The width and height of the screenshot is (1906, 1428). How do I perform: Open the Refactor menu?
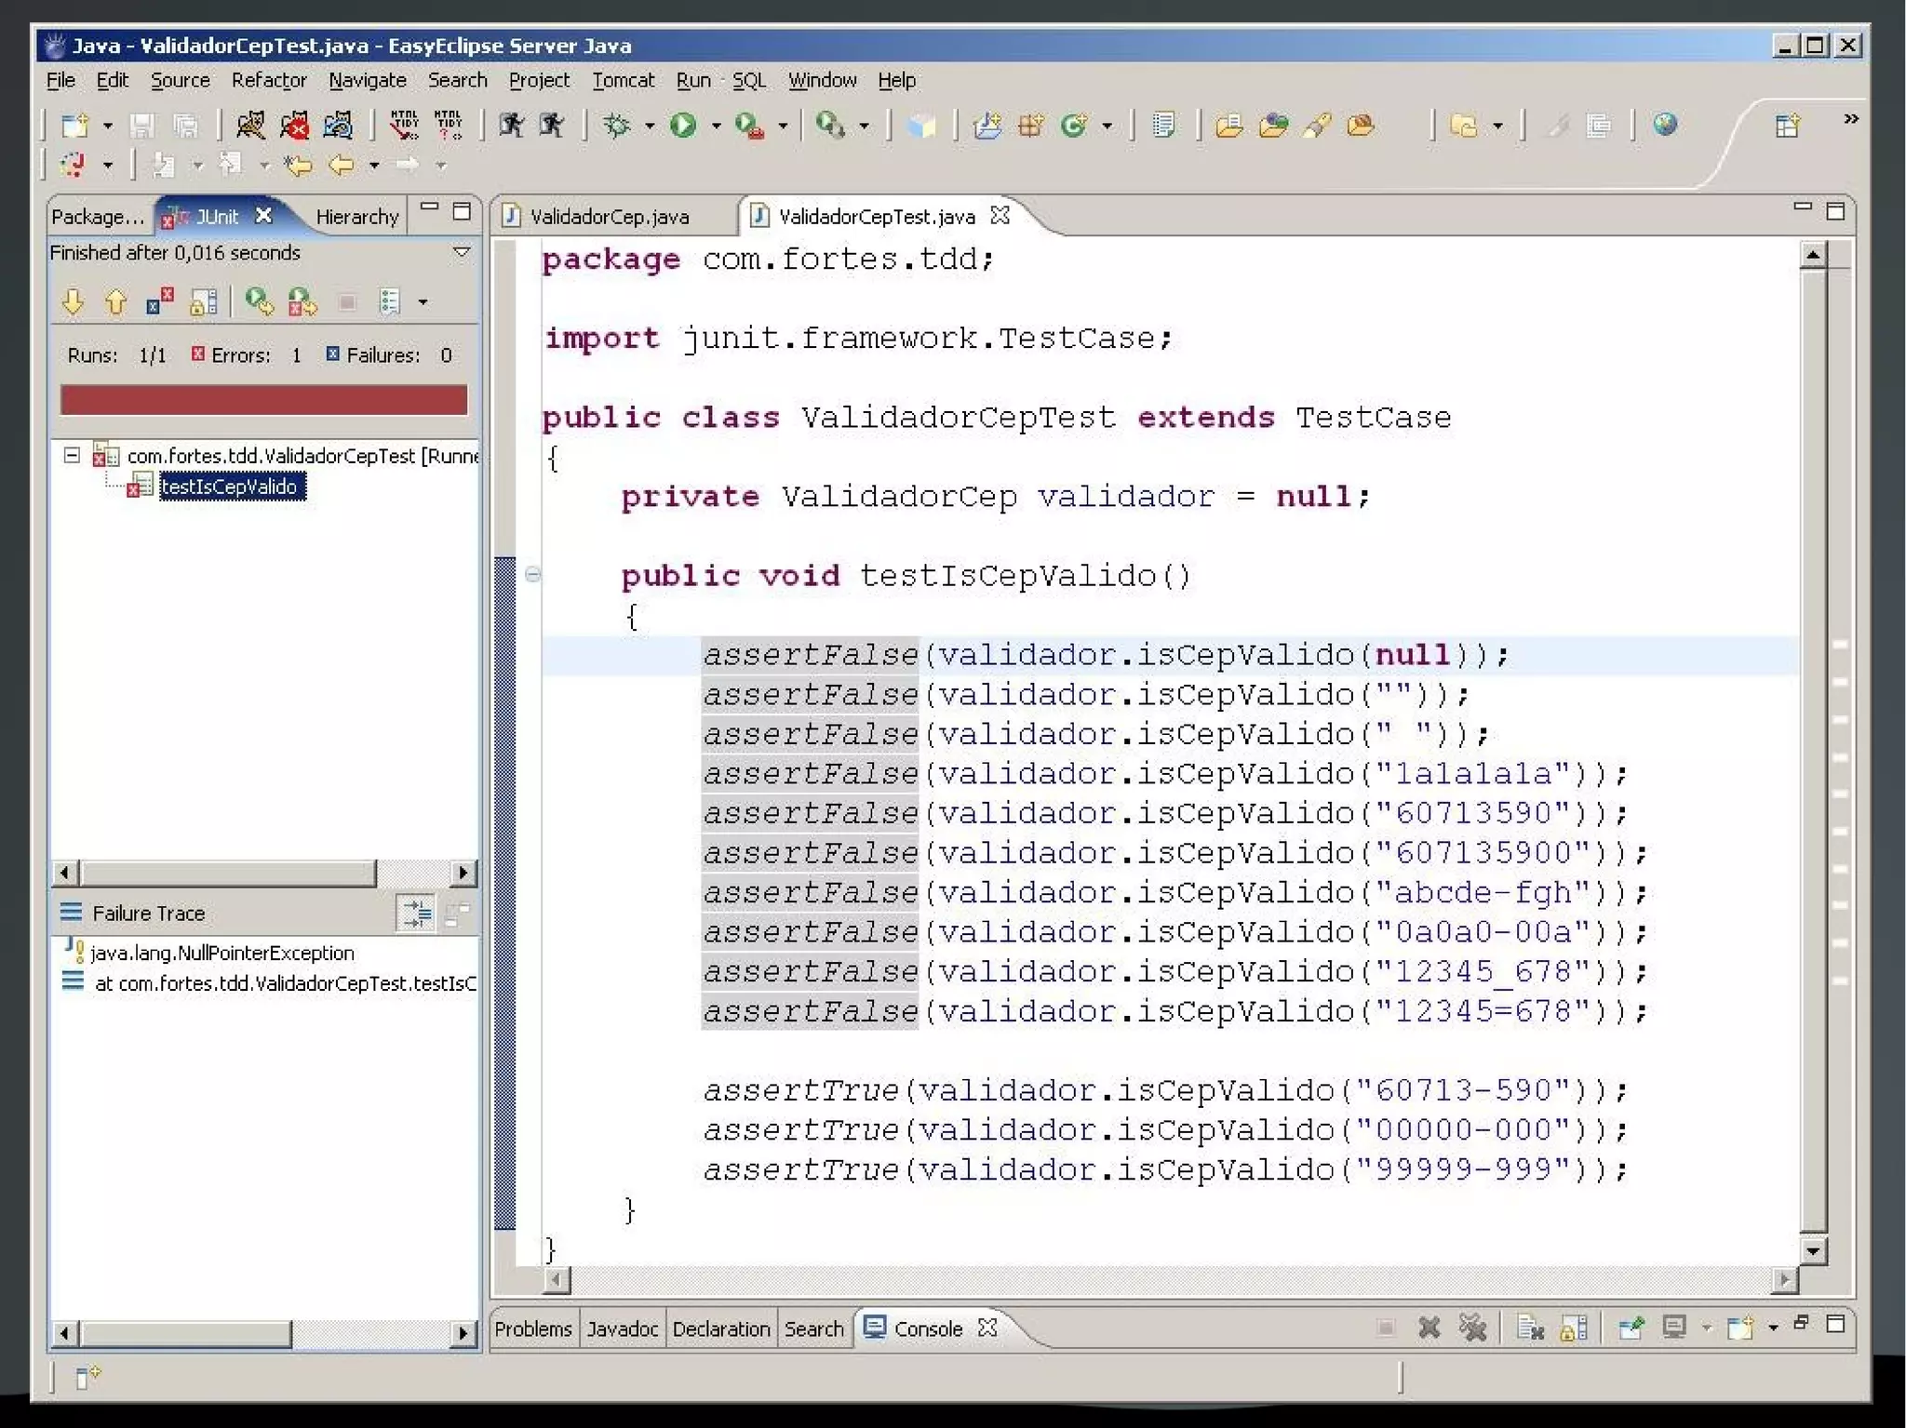click(x=268, y=80)
